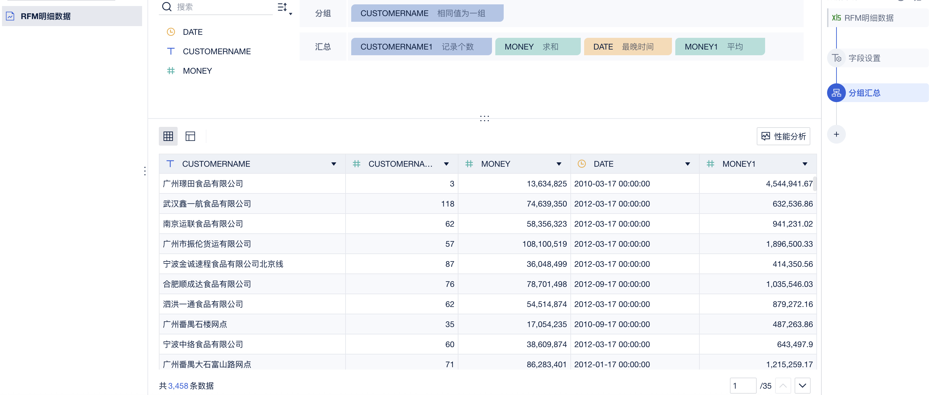Expand the DATE column header dropdown
Screen dimensions: 935x395
coord(687,164)
